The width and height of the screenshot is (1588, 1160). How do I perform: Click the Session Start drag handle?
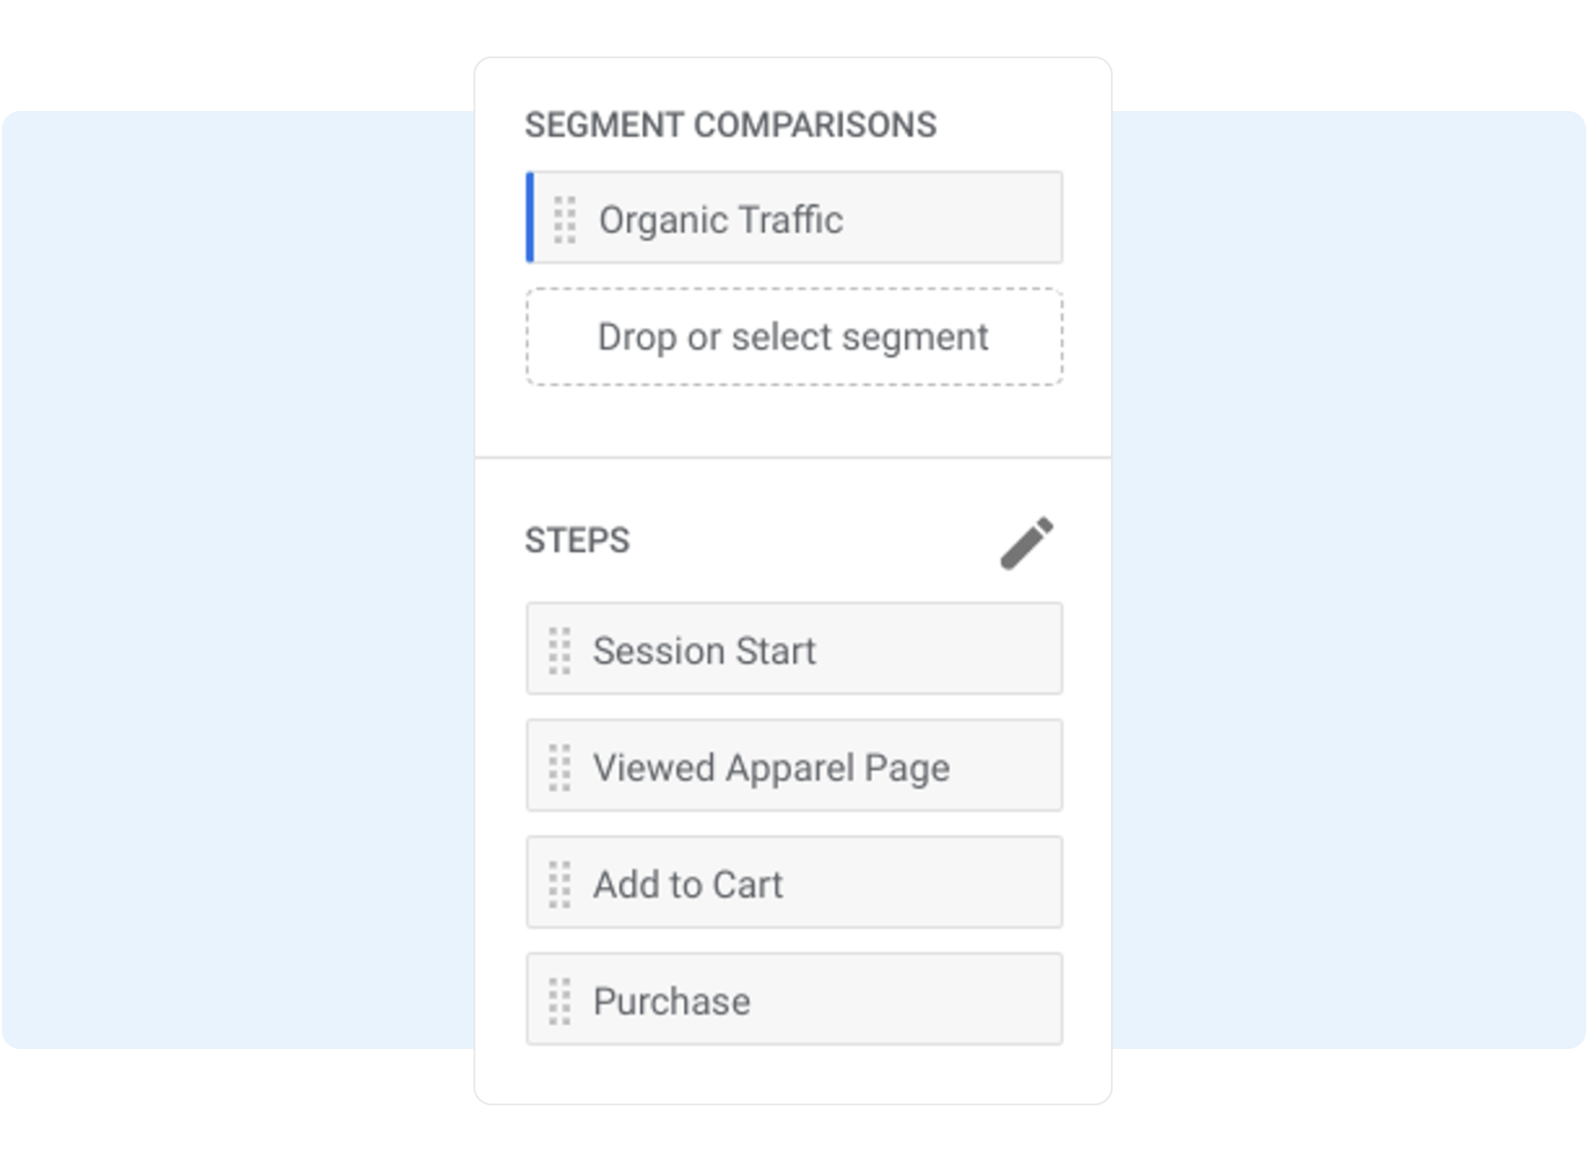point(560,650)
